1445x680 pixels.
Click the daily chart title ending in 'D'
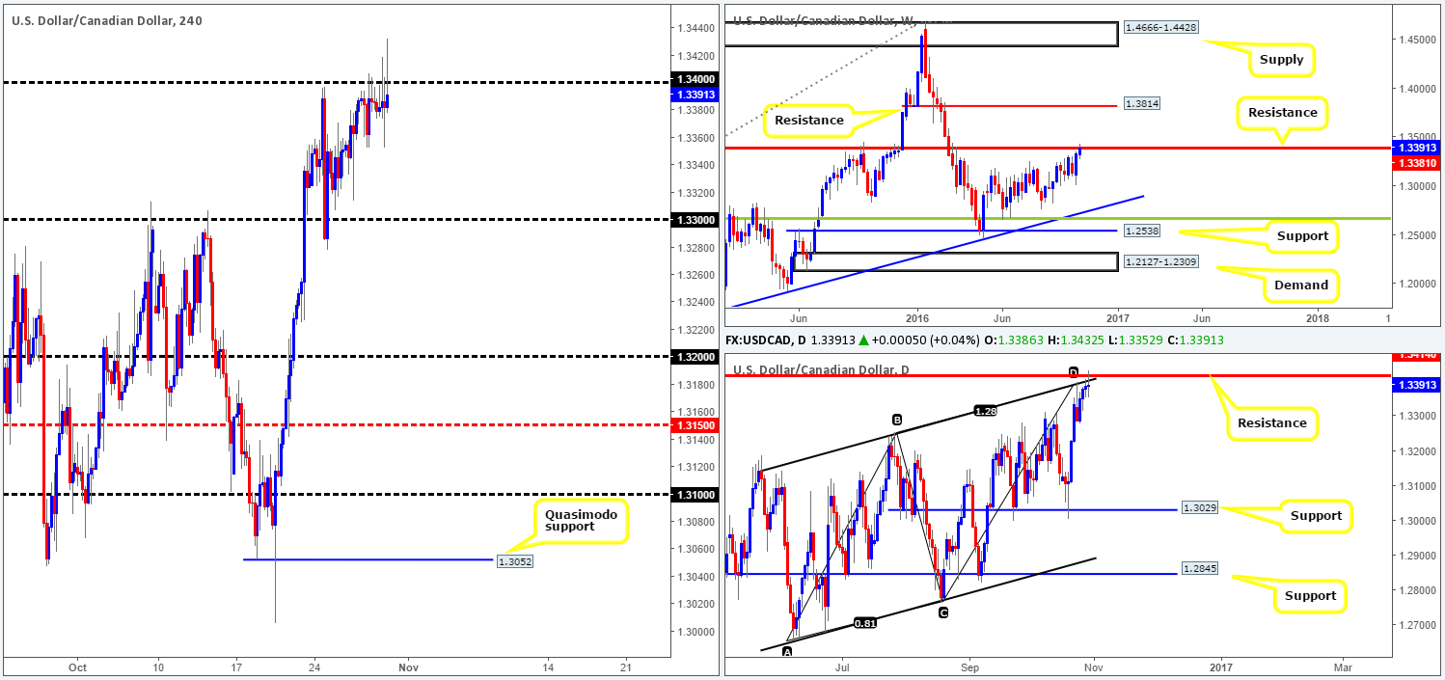coord(823,369)
